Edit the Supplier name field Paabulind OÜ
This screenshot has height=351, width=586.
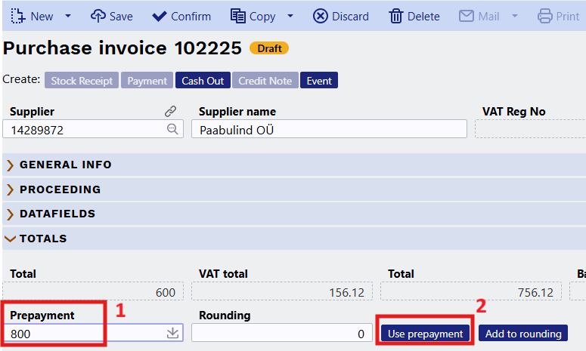(329, 129)
